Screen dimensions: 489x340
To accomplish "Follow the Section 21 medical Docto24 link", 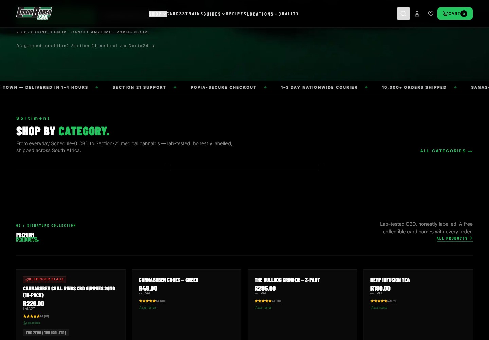I will click(x=86, y=46).
